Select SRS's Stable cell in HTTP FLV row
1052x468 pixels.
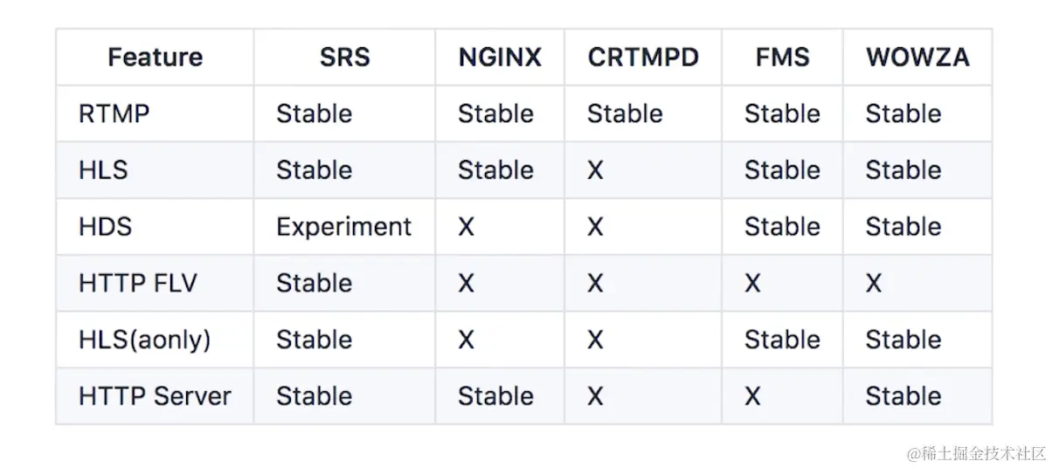pos(314,283)
